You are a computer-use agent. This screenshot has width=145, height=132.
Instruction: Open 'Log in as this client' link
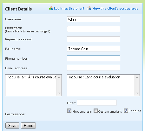[x=69, y=9]
